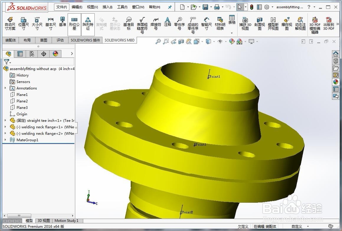Choose the Basic Dimension tool (基本尺寸)
The width and height of the screenshot is (342, 231).
coord(51,24)
